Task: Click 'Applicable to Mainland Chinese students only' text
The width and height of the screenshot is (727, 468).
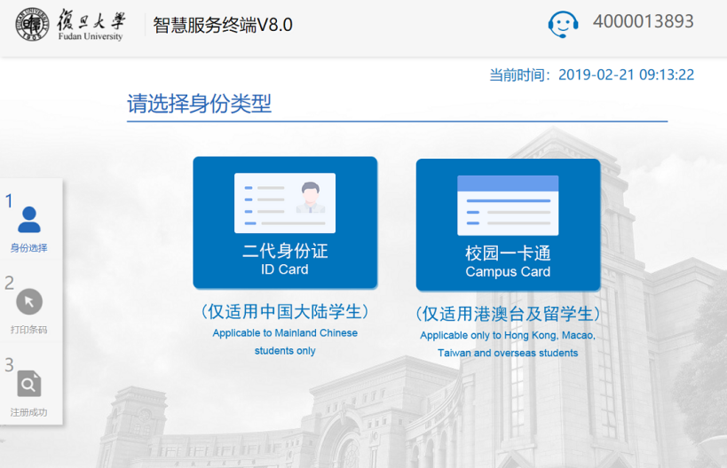Action: coord(285,342)
